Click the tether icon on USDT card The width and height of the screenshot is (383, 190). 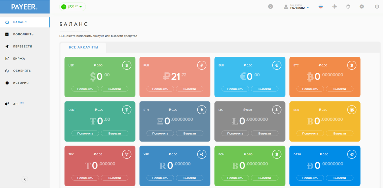pos(127,110)
